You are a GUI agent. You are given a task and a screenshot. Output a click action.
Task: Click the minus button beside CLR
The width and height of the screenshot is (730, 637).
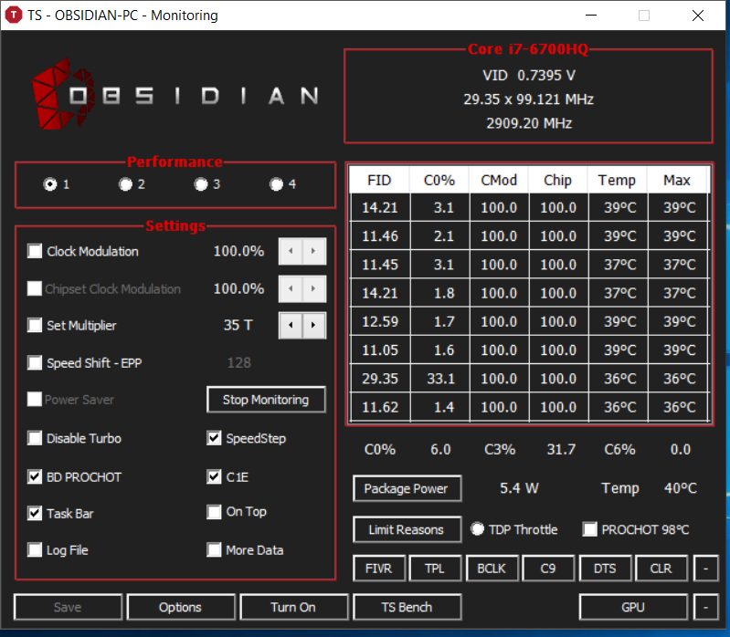click(x=706, y=569)
